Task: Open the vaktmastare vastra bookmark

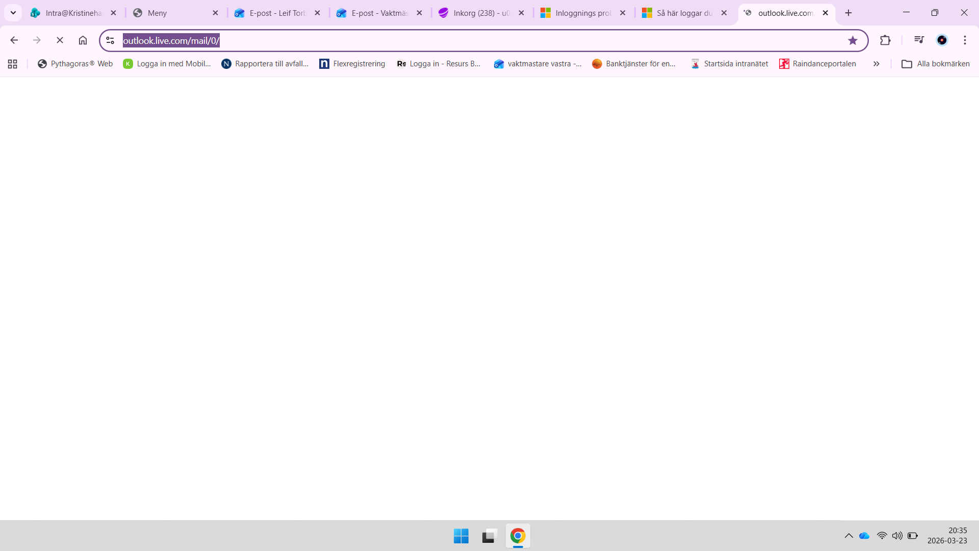Action: (x=538, y=64)
